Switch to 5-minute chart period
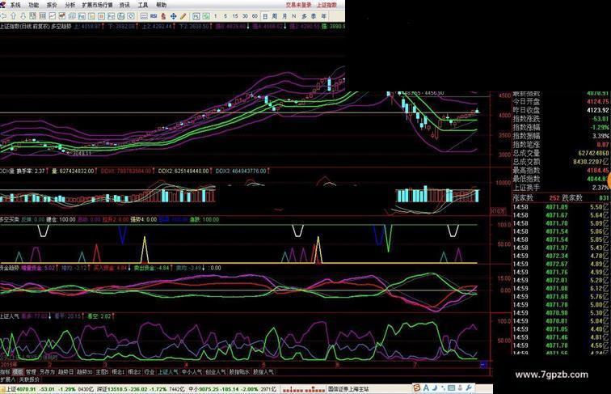Image resolution: width=611 pixels, height=394 pixels. pyautogui.click(x=225, y=16)
